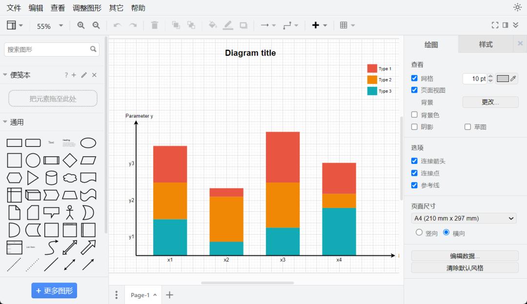Click the delete trash can icon
527x304 pixels.
(x=155, y=25)
